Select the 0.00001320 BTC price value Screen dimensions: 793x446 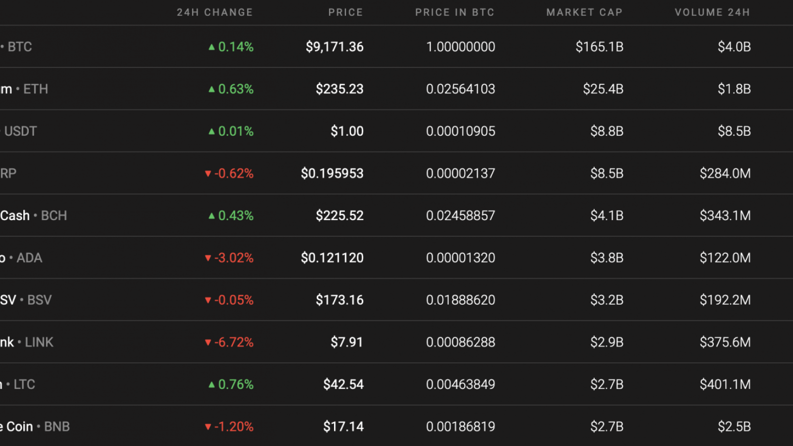pyautogui.click(x=460, y=258)
